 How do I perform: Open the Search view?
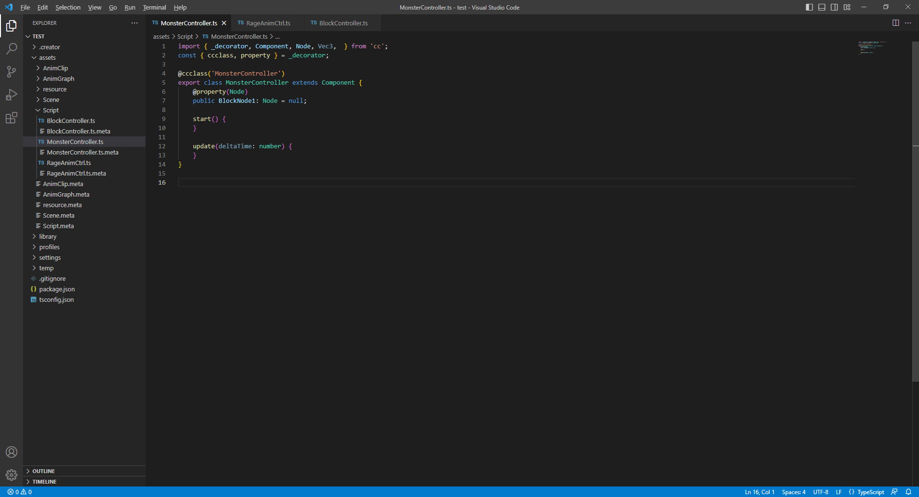[11, 49]
